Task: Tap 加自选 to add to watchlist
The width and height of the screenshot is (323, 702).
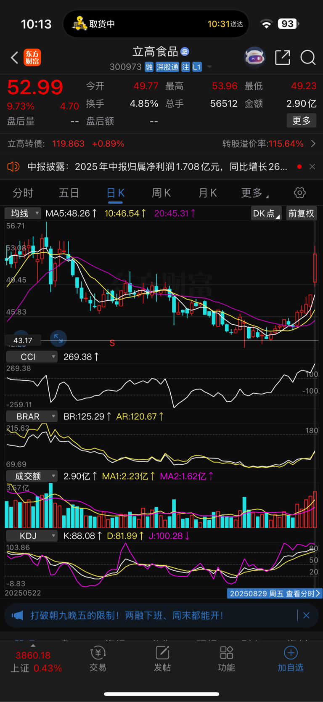Action: (x=291, y=660)
